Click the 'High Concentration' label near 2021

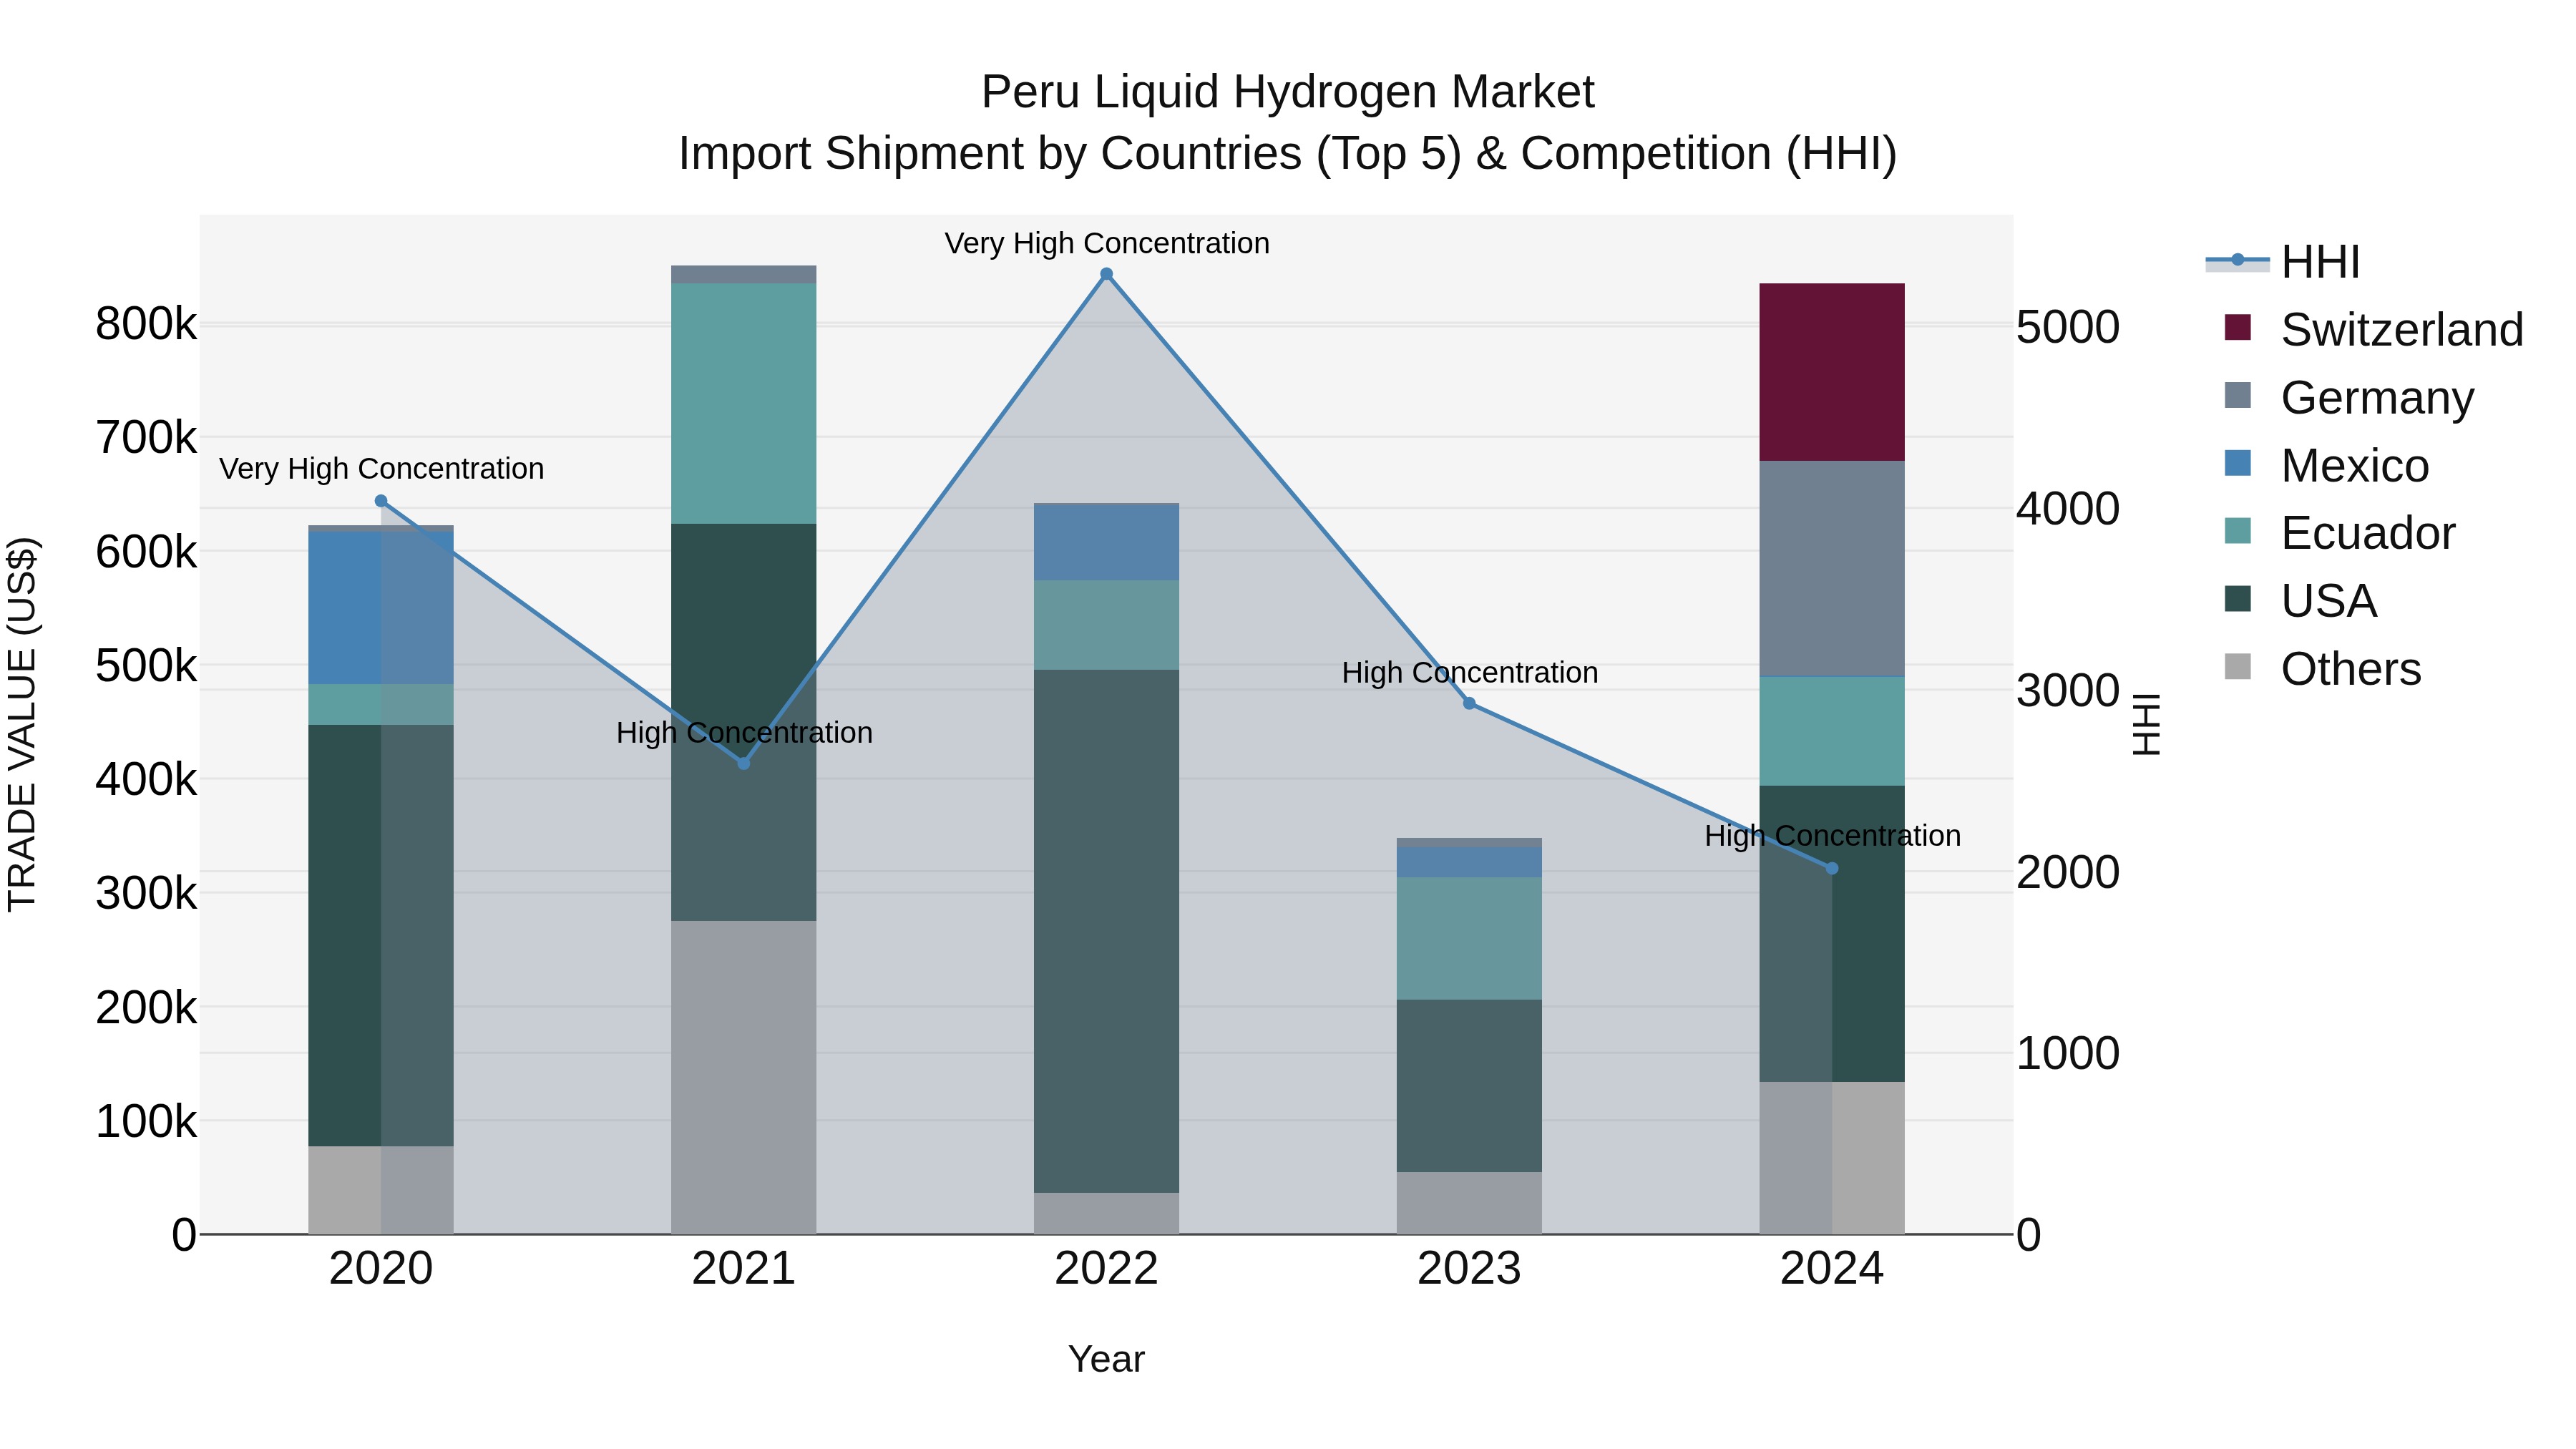pyautogui.click(x=744, y=733)
